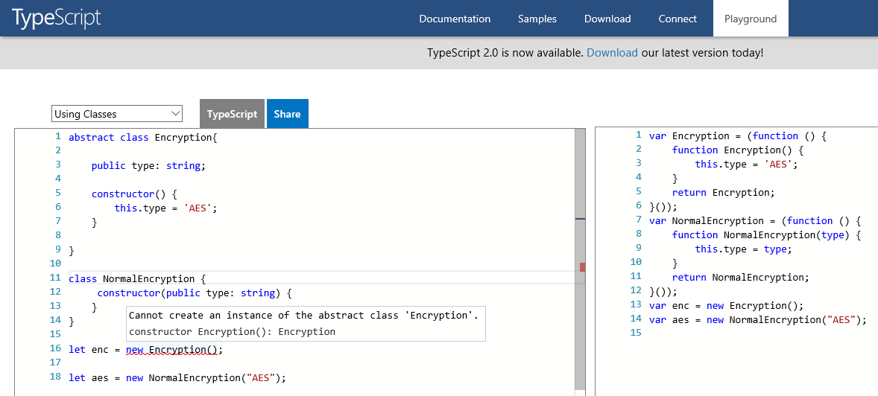Click "this.type = 'AES';" in TypeScript editor

pos(165,208)
